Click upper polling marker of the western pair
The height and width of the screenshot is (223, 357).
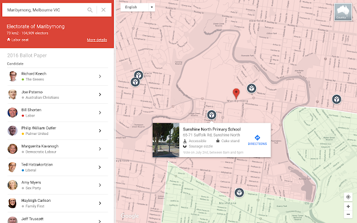click(x=138, y=75)
